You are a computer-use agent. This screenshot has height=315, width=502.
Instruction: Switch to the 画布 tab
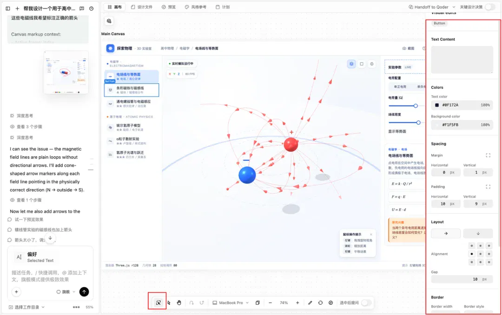(x=115, y=7)
